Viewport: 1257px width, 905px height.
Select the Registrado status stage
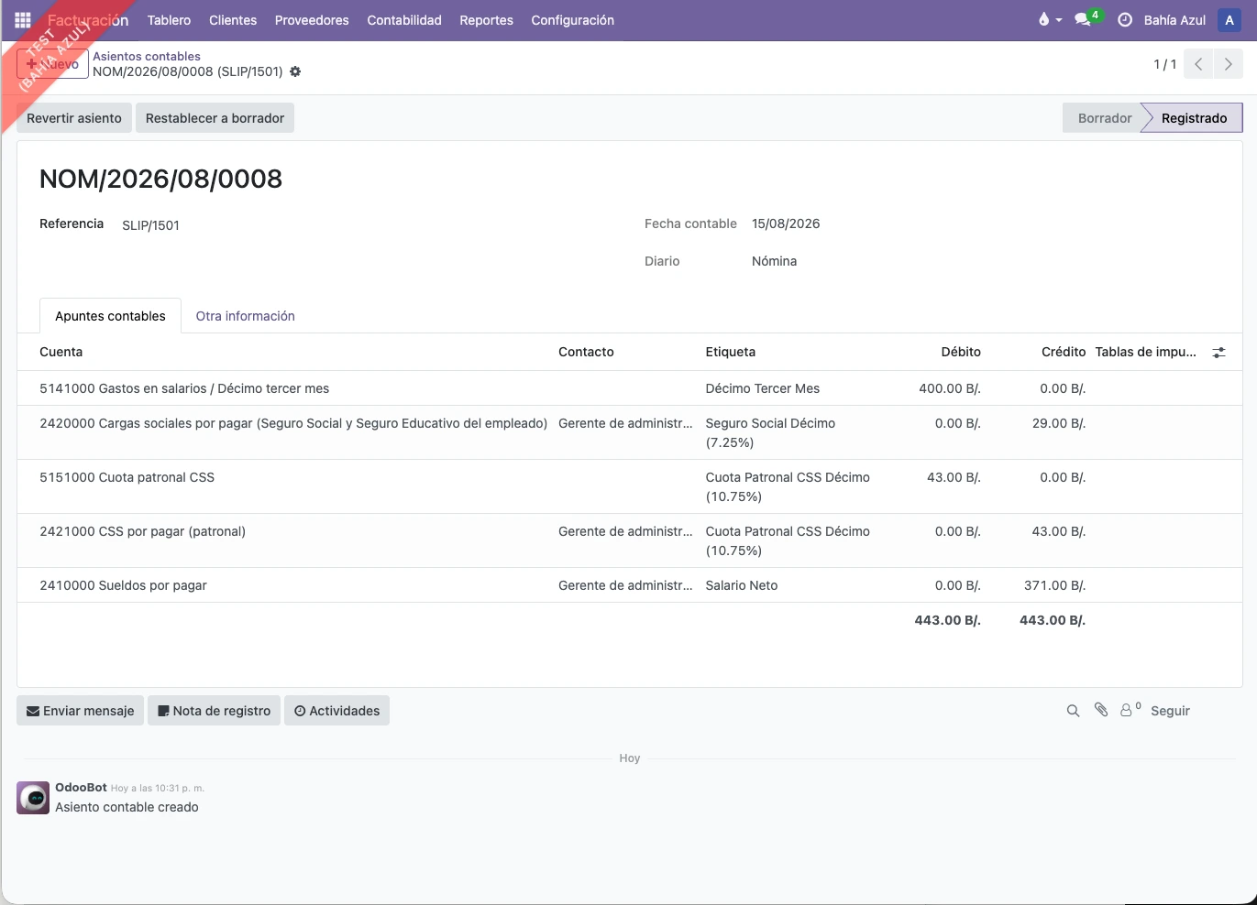click(1194, 118)
